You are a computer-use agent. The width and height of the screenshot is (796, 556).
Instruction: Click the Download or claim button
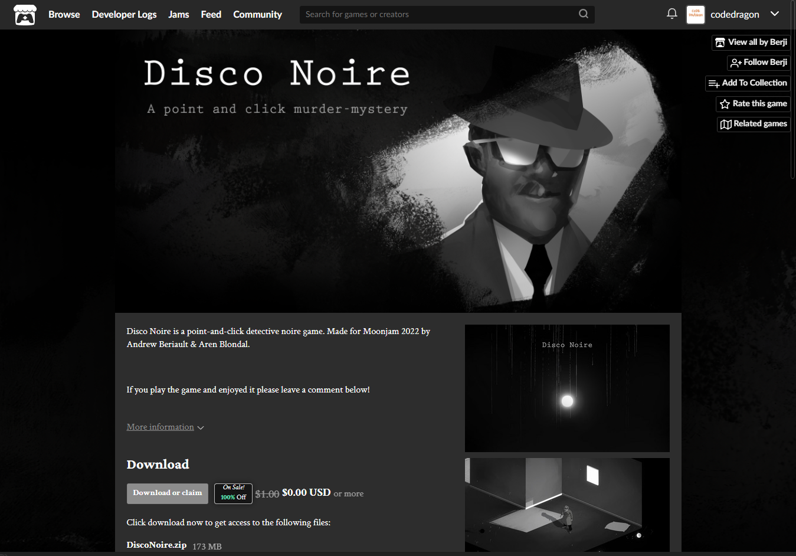[x=167, y=493]
